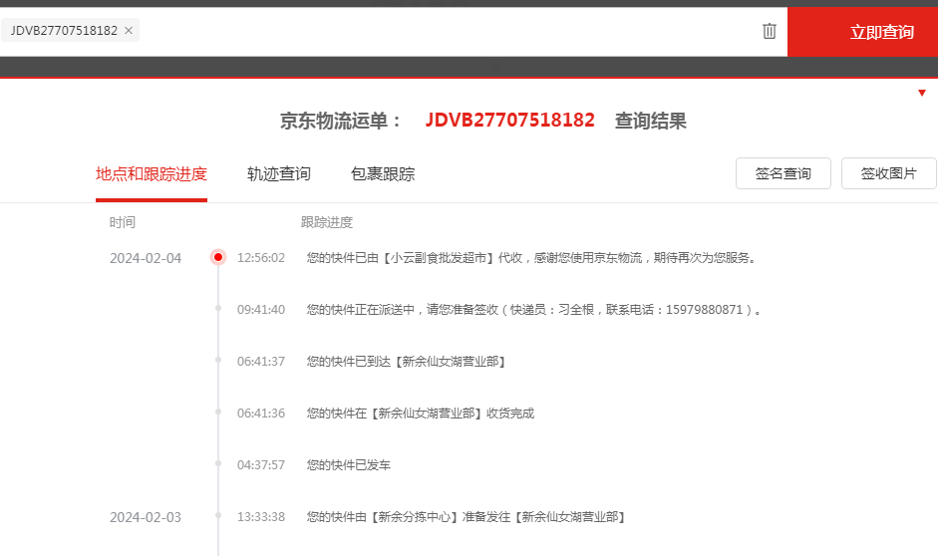Click the 您的快件已发车 entry
938x556 pixels.
348,465
